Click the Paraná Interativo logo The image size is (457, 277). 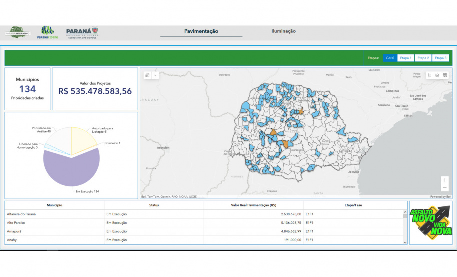(18, 33)
